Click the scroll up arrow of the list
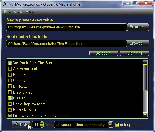 145,62
